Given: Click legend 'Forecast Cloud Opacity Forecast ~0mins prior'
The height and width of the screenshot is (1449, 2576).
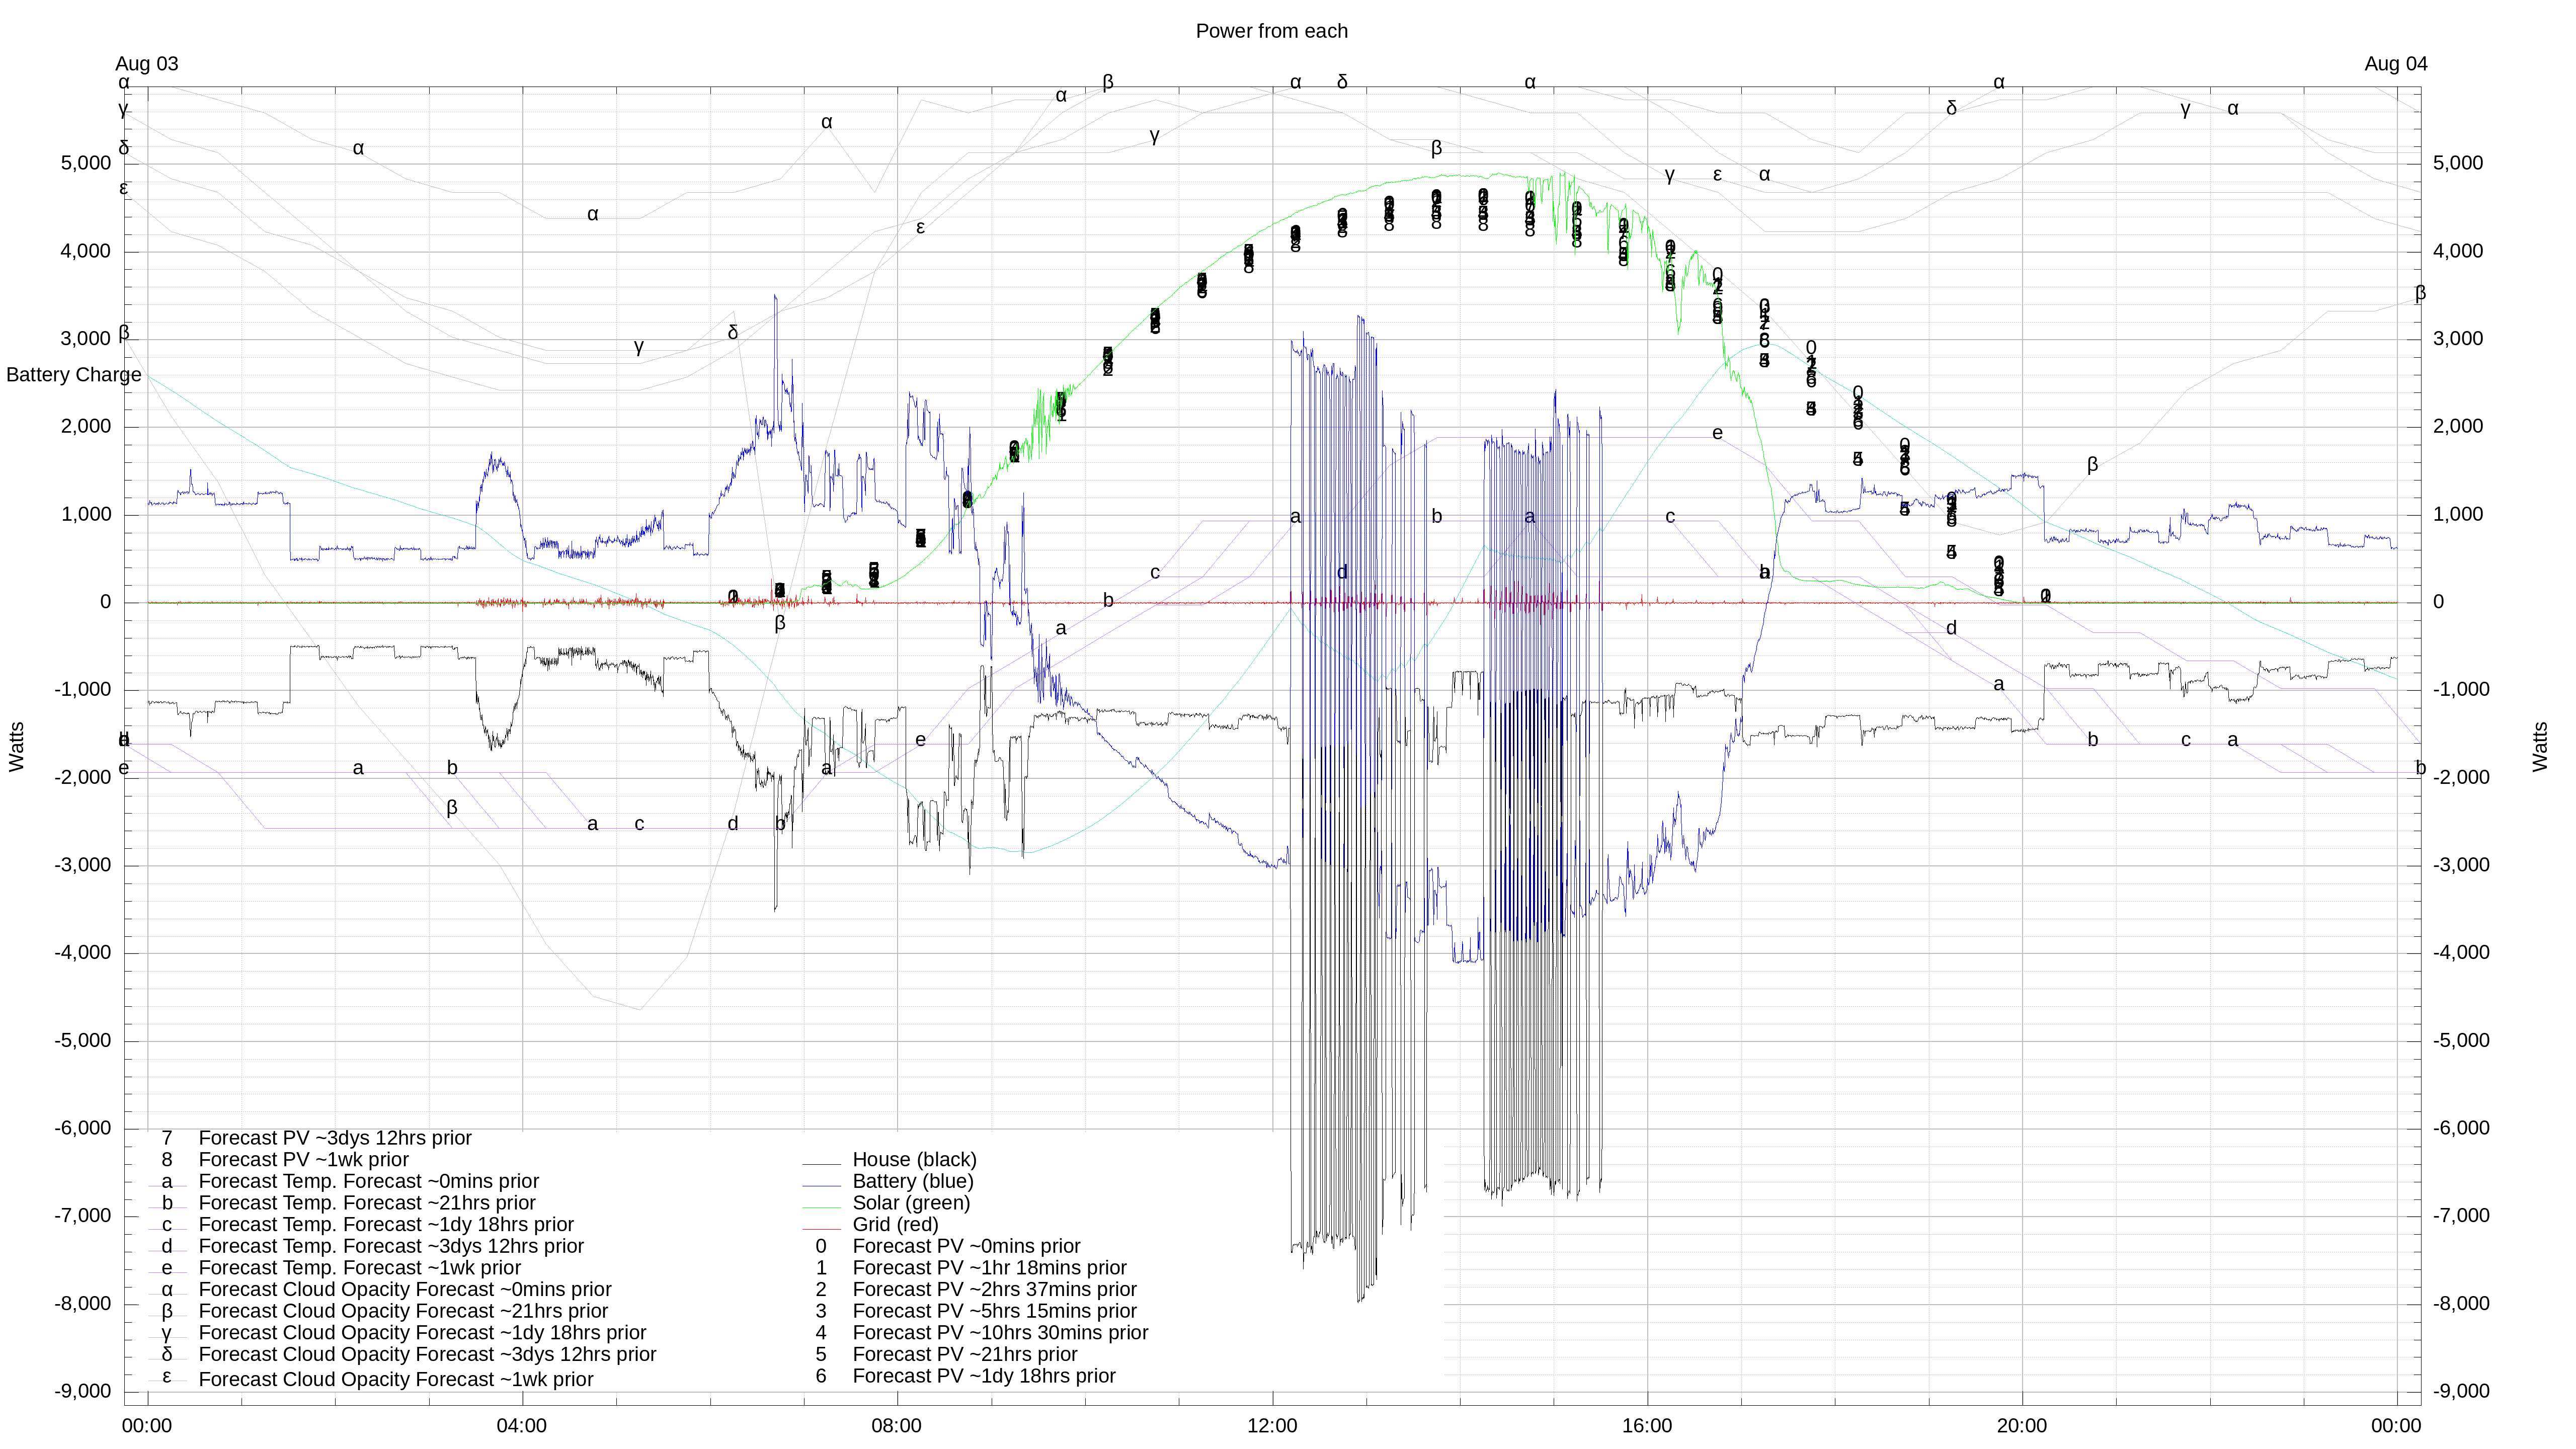Looking at the screenshot, I should 405,1290.
